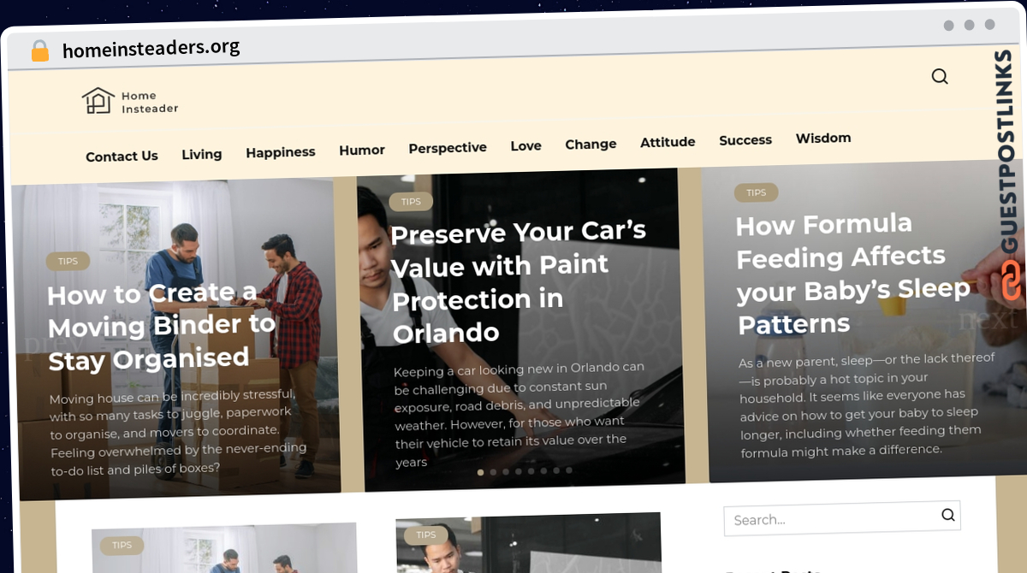The image size is (1027, 573).
Task: Click the TIPS tag on the car paint slide
Action: tap(411, 202)
